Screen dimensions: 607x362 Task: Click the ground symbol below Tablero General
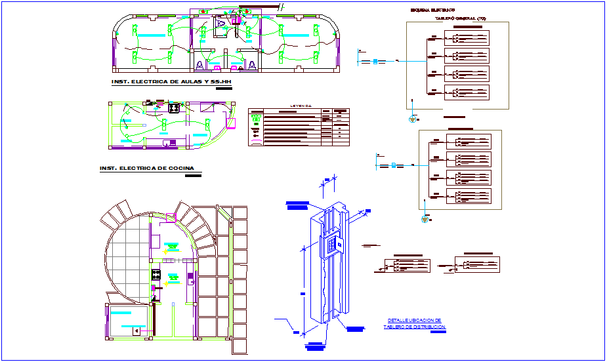tap(412, 119)
